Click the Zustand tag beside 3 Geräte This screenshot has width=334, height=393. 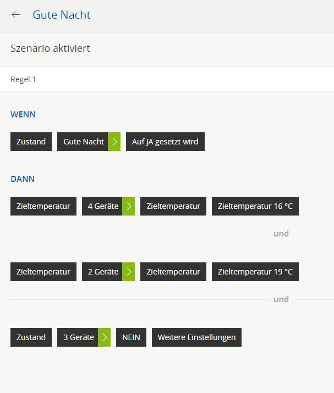pyautogui.click(x=31, y=337)
